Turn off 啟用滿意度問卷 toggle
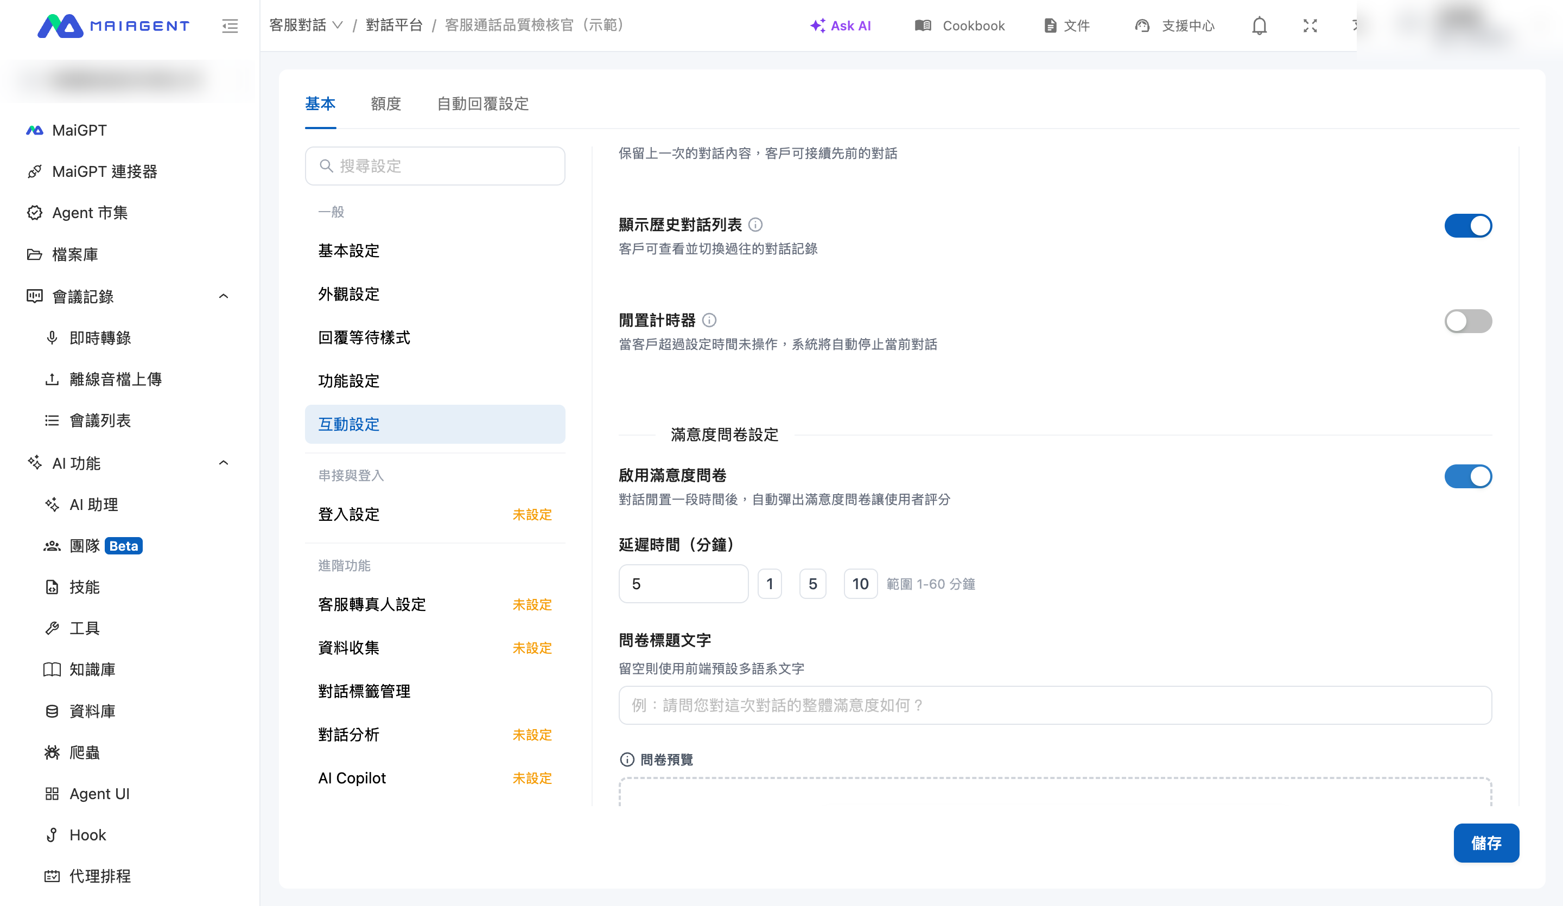 coord(1467,476)
